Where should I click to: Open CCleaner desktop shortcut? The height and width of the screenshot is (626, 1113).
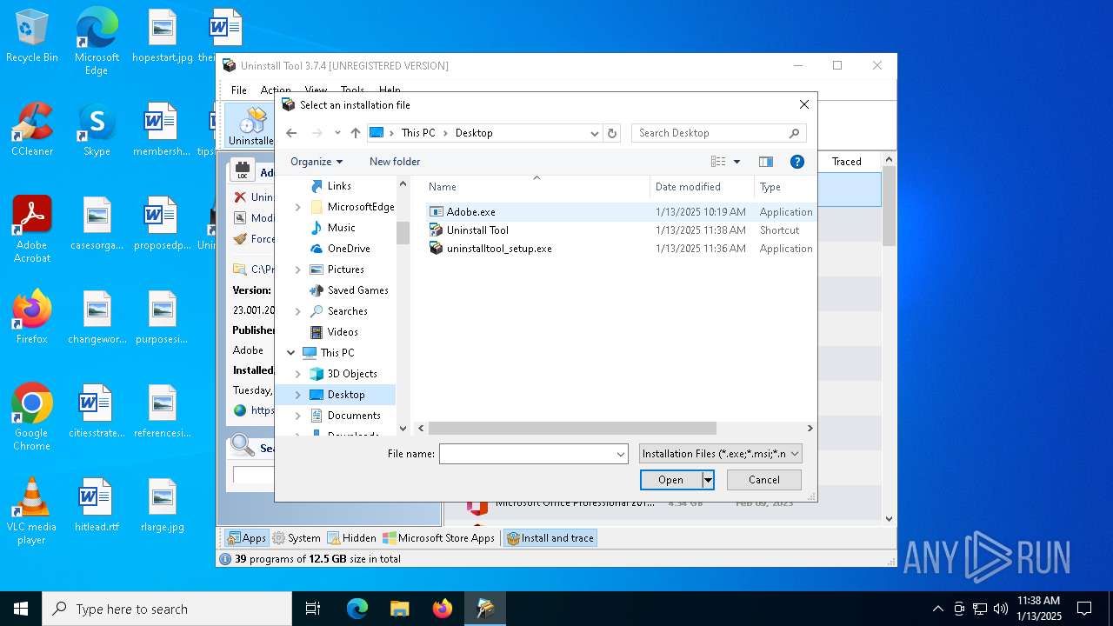[32, 130]
